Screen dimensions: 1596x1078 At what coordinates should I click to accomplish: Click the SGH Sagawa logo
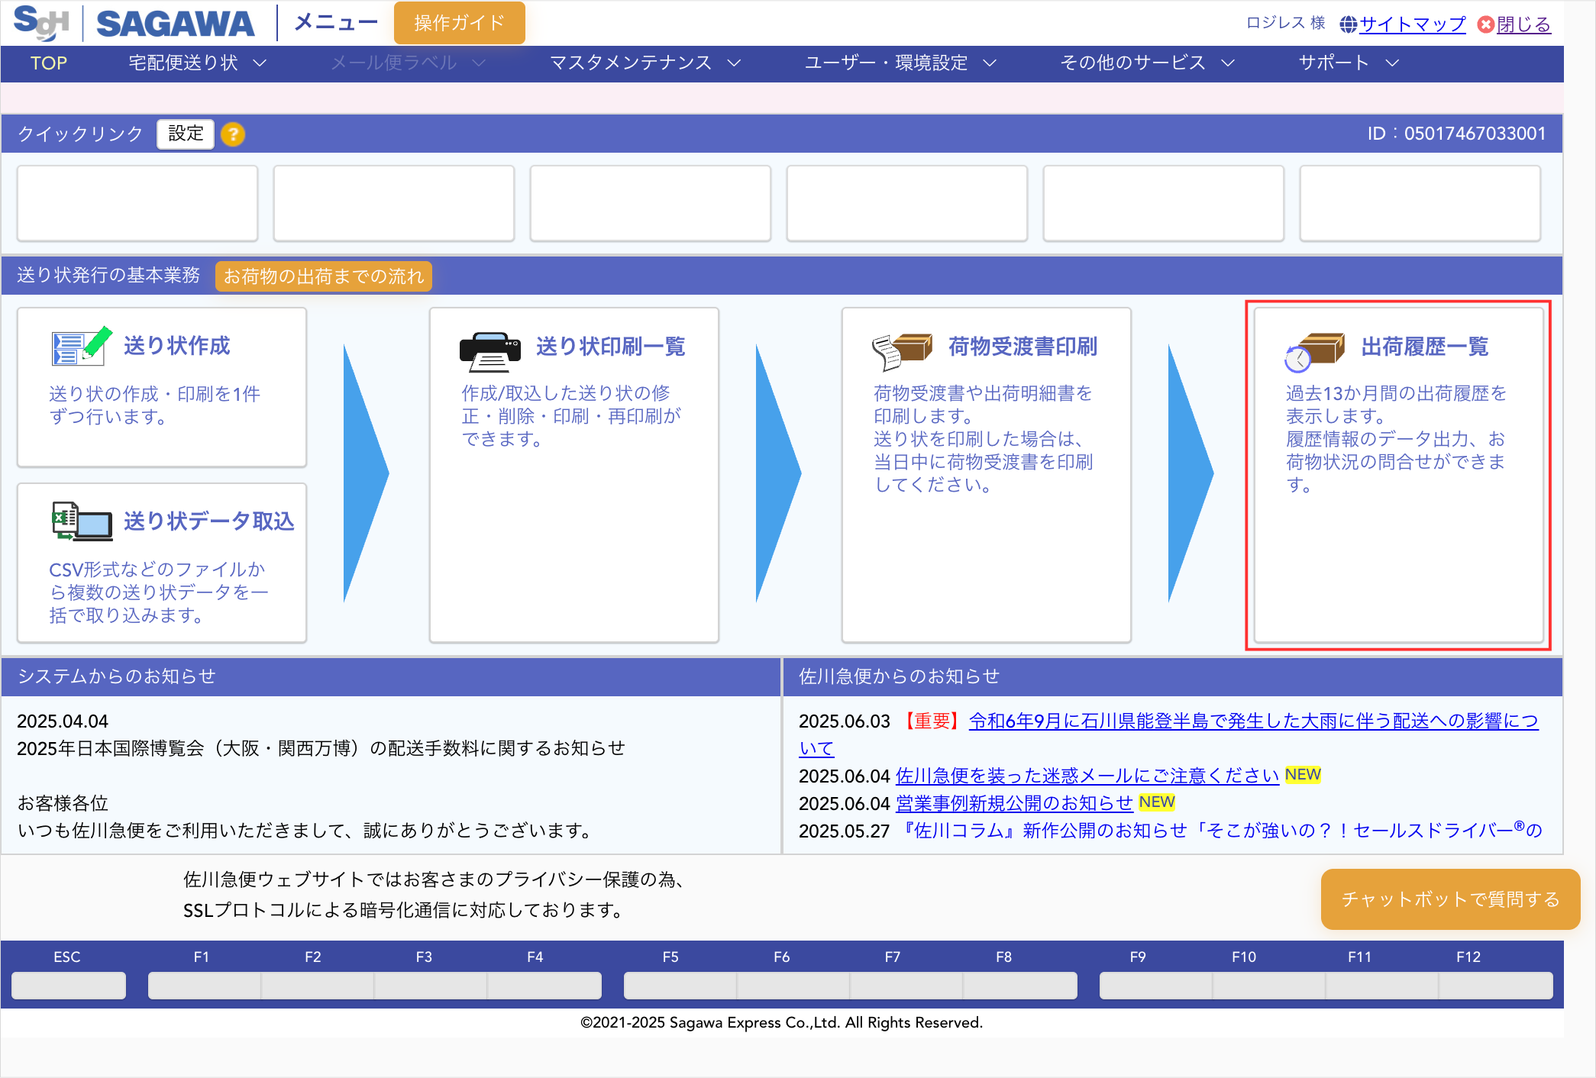134,23
